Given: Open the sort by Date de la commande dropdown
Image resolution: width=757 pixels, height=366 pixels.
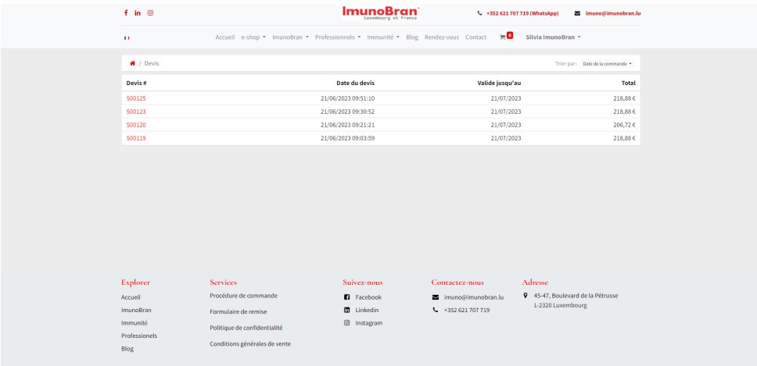Looking at the screenshot, I should [x=607, y=62].
